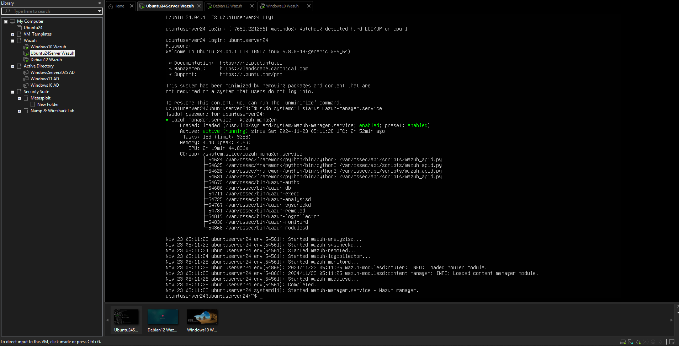The image size is (679, 346).
Task: Click the Home tab house icon
Action: coord(111,6)
